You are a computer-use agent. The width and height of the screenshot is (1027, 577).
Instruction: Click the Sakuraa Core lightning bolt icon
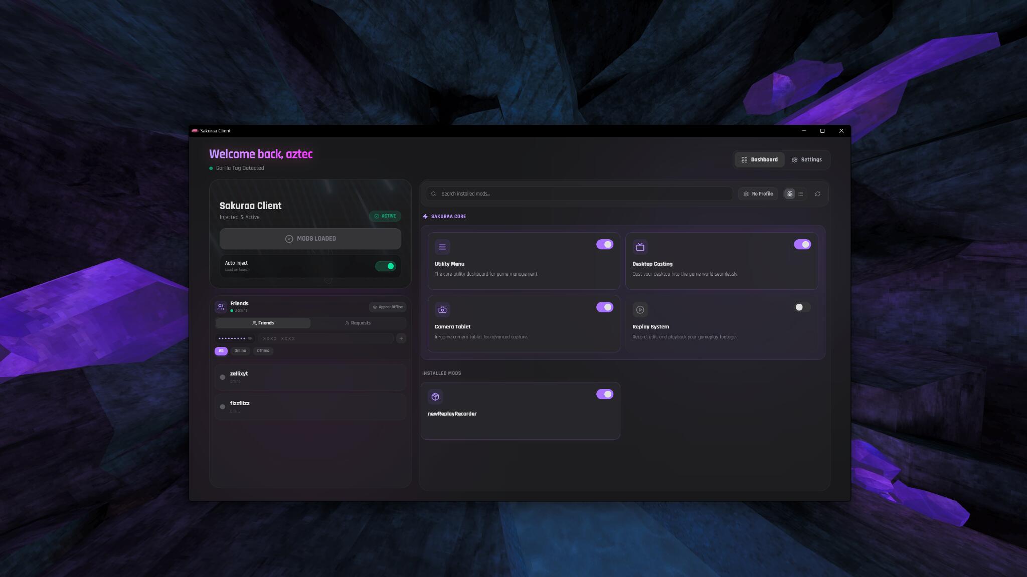click(425, 217)
